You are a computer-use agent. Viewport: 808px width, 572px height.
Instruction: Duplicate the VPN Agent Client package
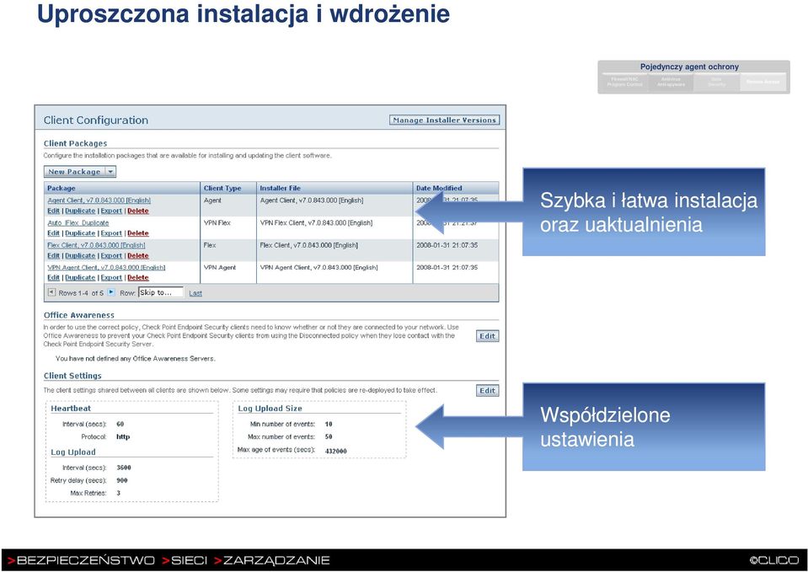pyautogui.click(x=80, y=277)
